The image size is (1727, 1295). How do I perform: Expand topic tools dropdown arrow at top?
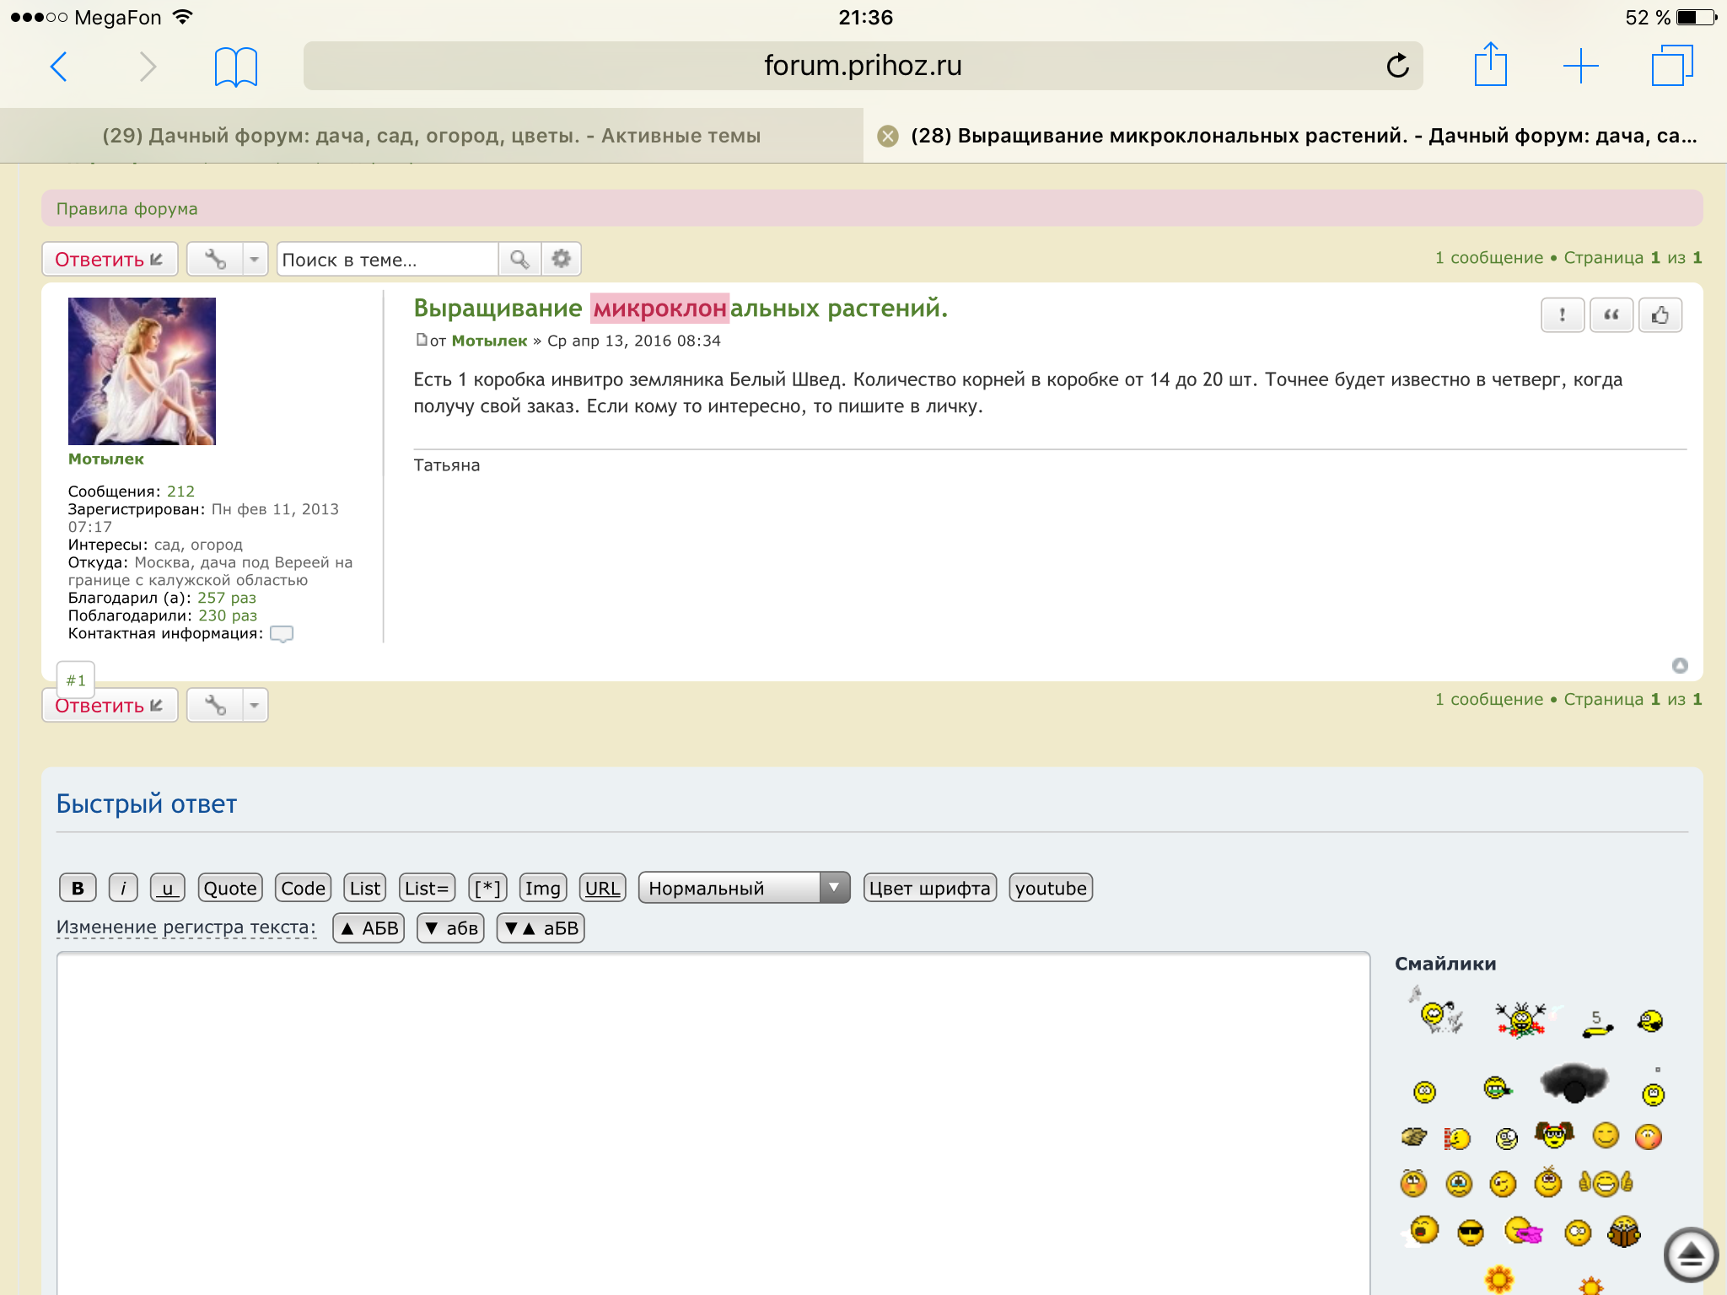(x=254, y=259)
